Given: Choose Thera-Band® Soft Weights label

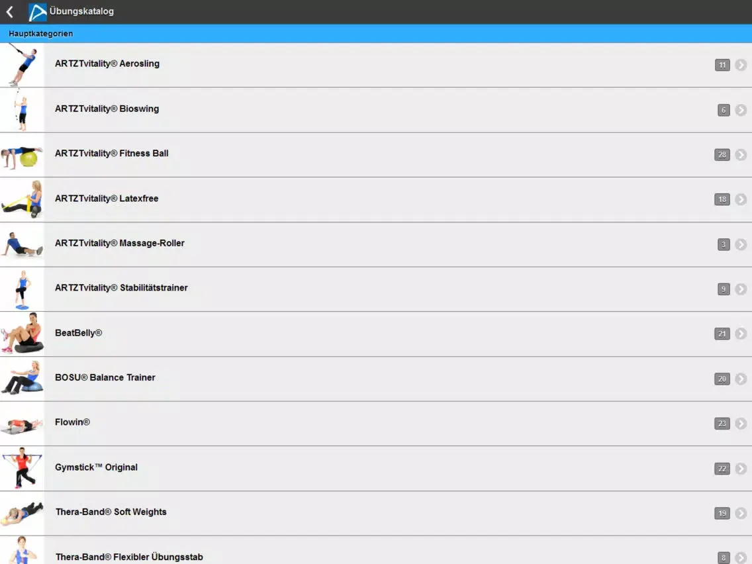Looking at the screenshot, I should tap(111, 512).
